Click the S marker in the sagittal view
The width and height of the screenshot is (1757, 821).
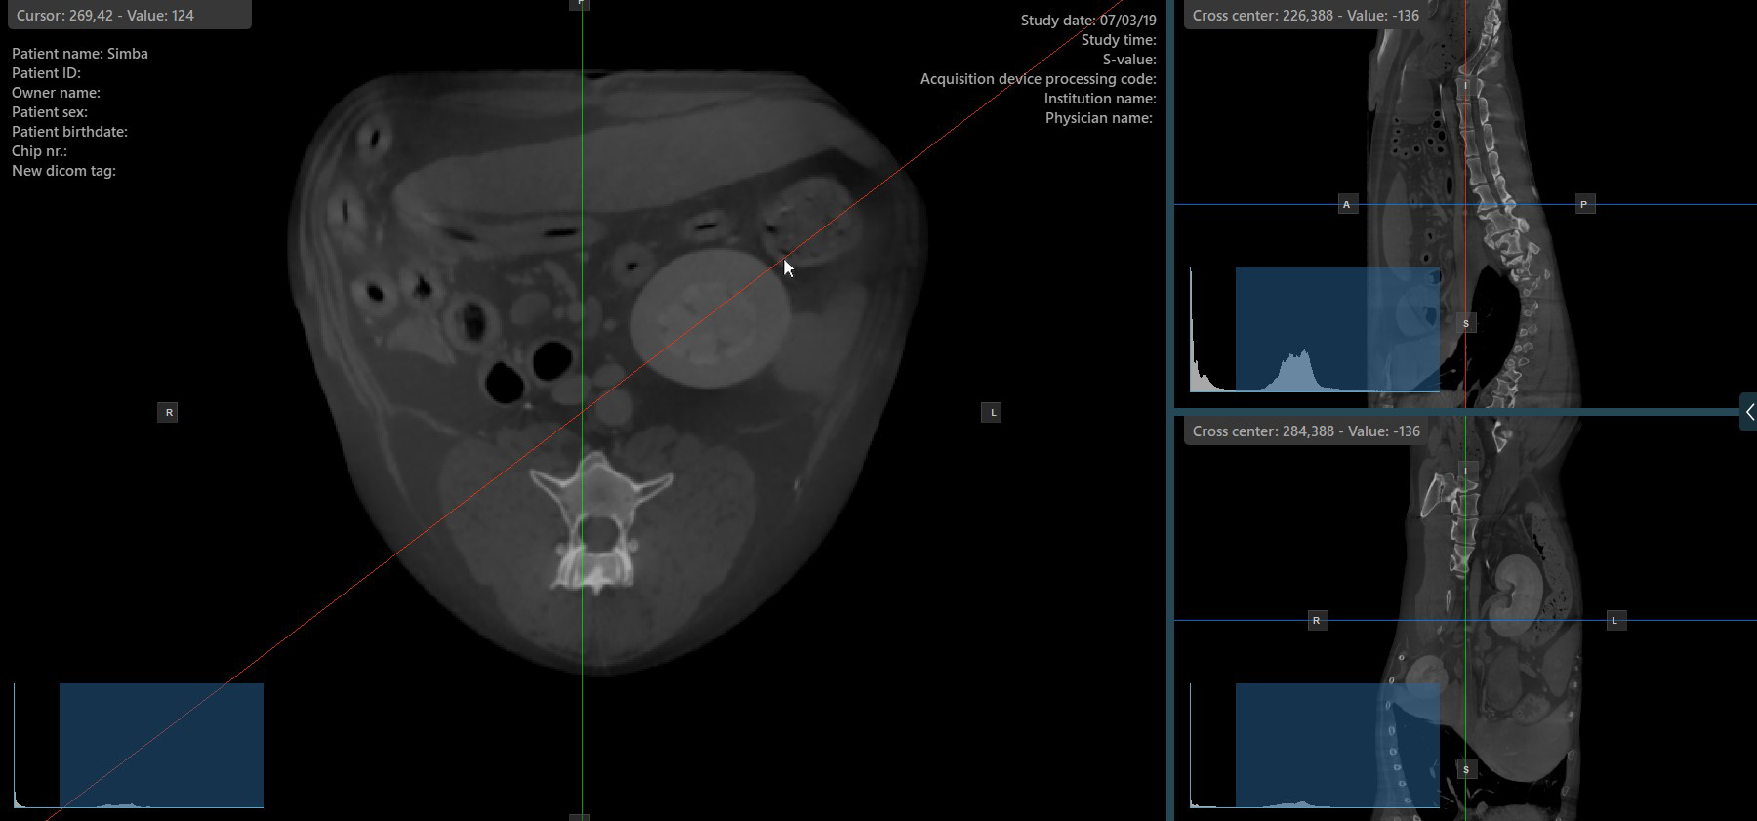tap(1465, 323)
